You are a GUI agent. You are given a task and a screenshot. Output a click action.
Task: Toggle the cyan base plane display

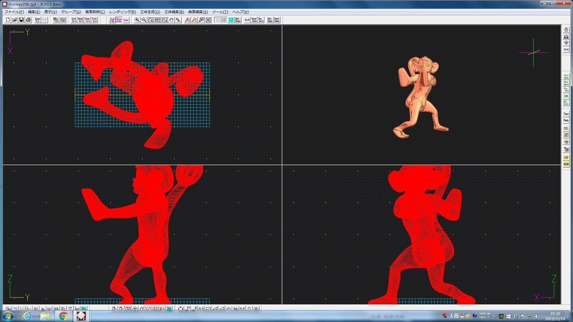click(231, 20)
